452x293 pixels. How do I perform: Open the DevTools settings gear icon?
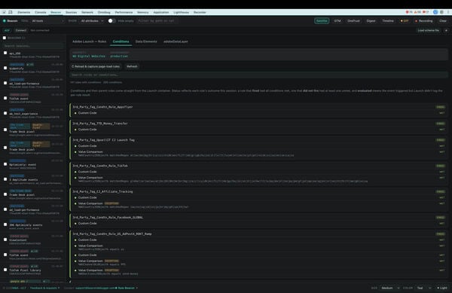[441, 12]
